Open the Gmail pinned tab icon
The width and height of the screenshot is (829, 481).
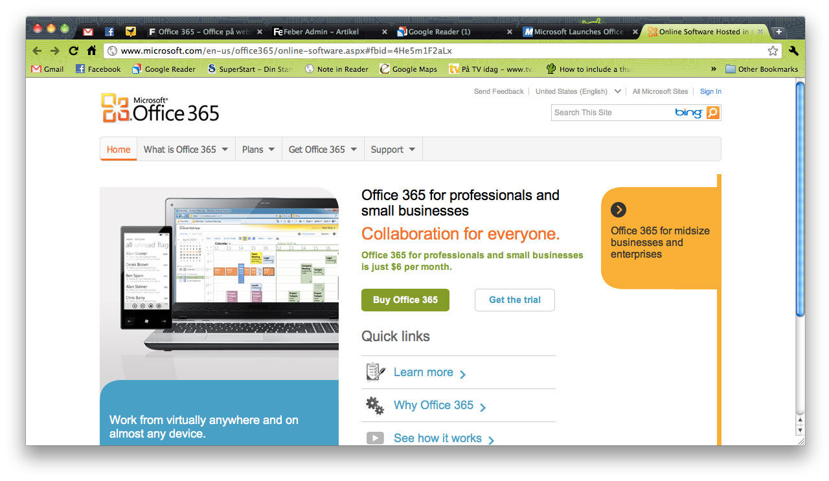88,32
